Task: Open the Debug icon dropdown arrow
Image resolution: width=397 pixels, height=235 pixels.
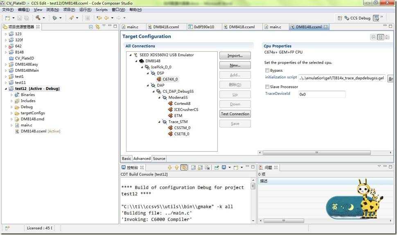Action: (x=60, y=18)
